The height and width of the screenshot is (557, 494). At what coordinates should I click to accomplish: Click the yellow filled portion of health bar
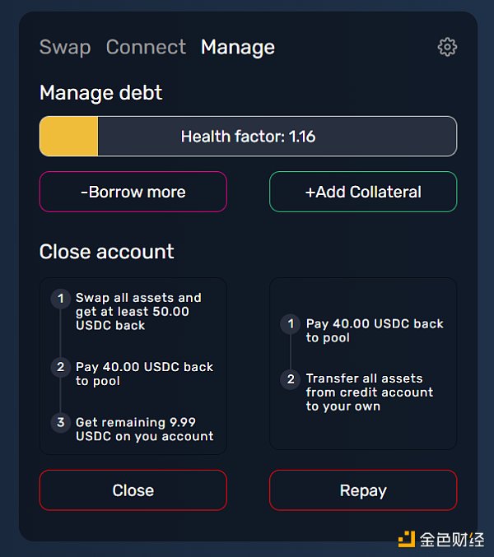[x=69, y=137]
